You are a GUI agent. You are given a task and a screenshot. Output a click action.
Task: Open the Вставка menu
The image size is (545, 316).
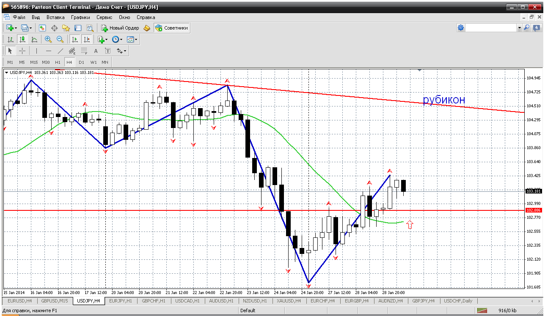55,17
